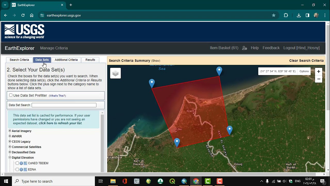
Task: Click the Data Set Search input field
Action: coord(64,105)
